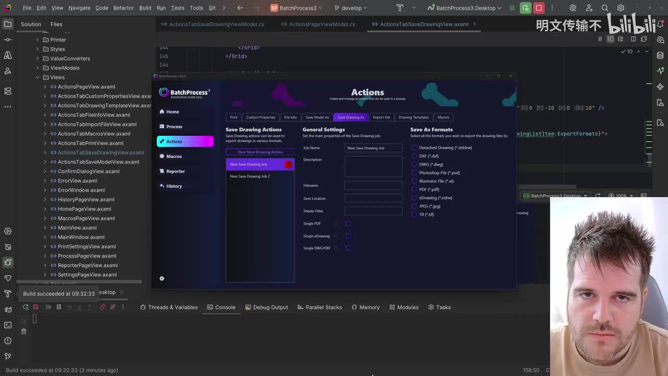Viewport: 668px width, 376px height.
Task: Open the code-with-me add user icon
Action: coord(589,8)
